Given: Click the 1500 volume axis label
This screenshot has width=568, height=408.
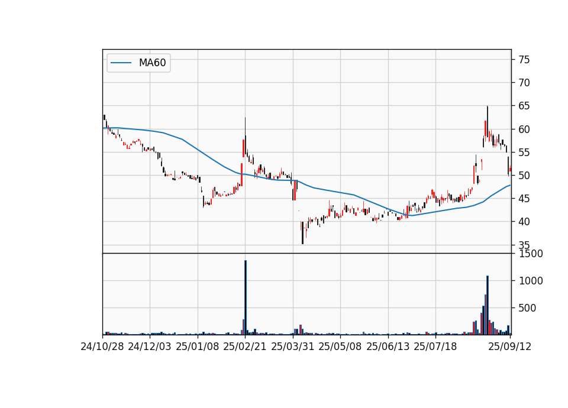Looking at the screenshot, I should pos(531,254).
